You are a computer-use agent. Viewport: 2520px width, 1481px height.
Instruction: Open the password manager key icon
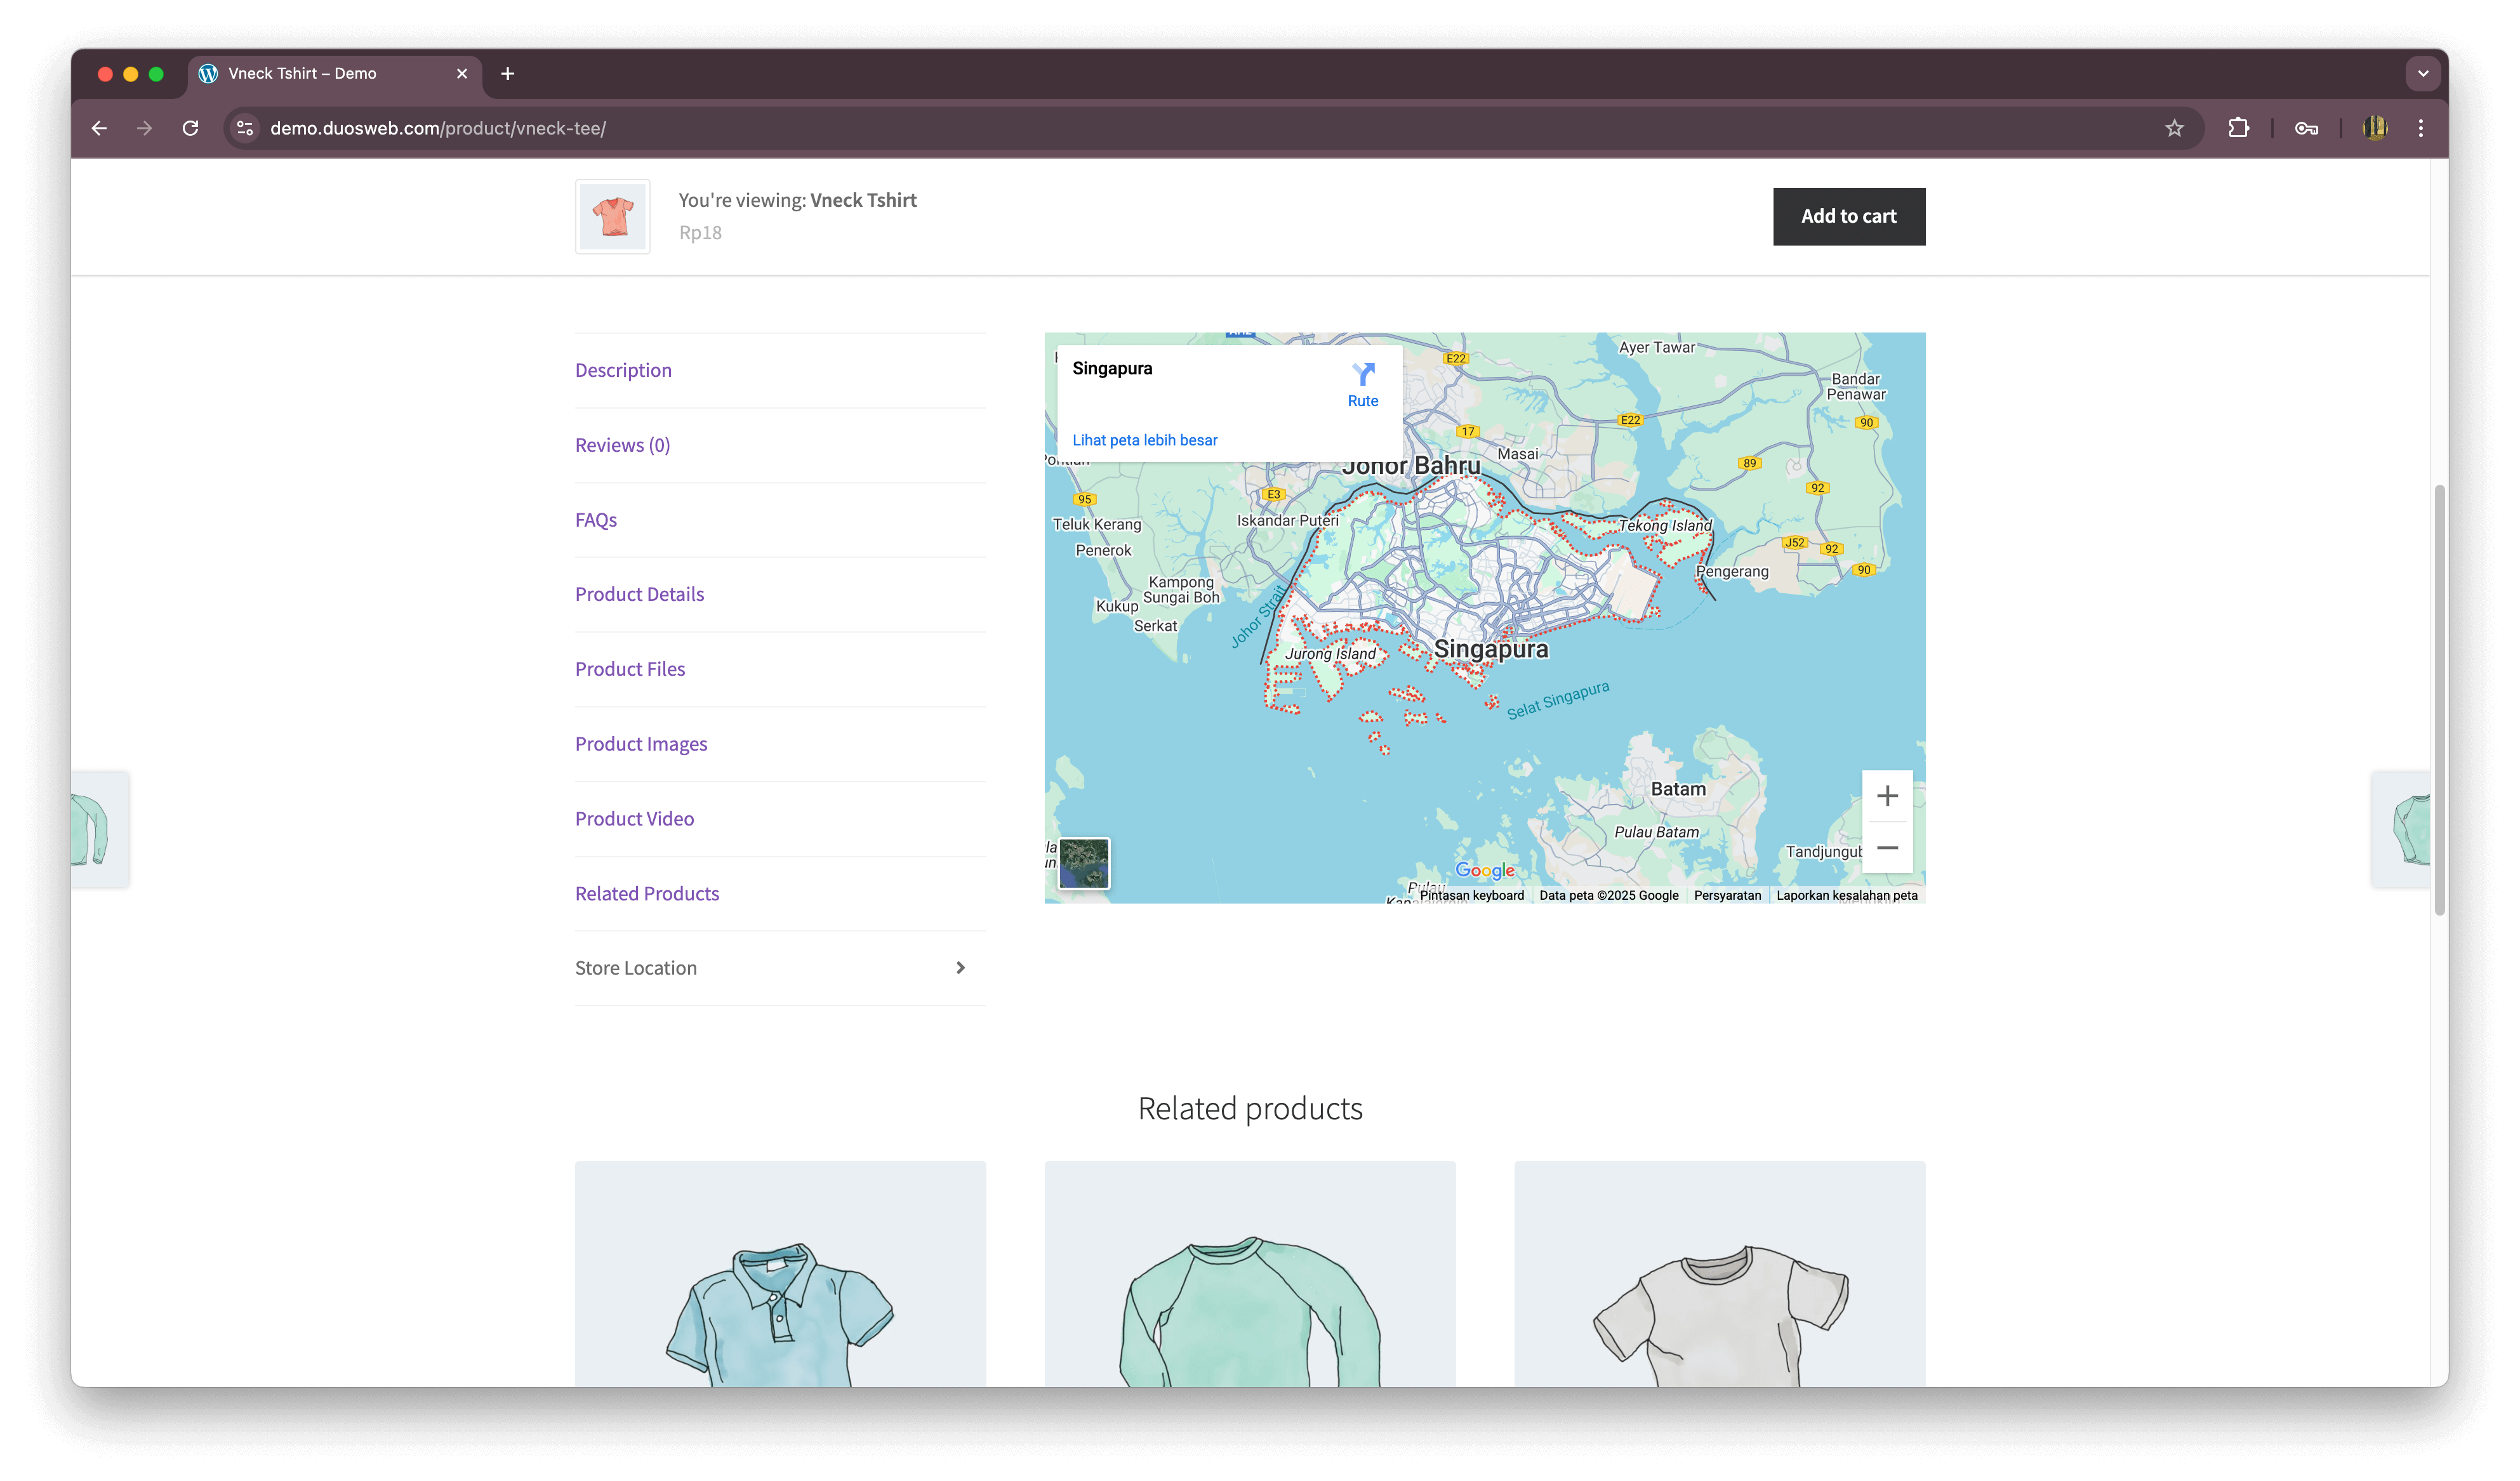tap(2306, 128)
